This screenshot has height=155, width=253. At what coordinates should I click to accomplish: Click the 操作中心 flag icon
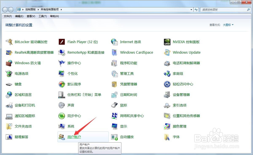pos(62,63)
